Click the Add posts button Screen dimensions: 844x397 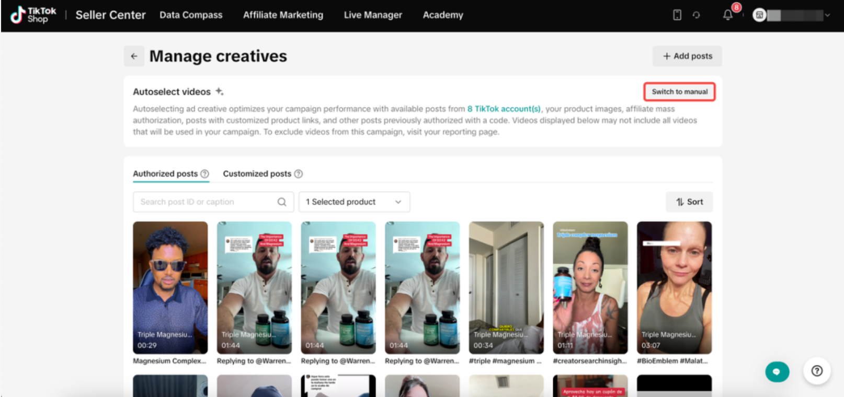pyautogui.click(x=687, y=56)
